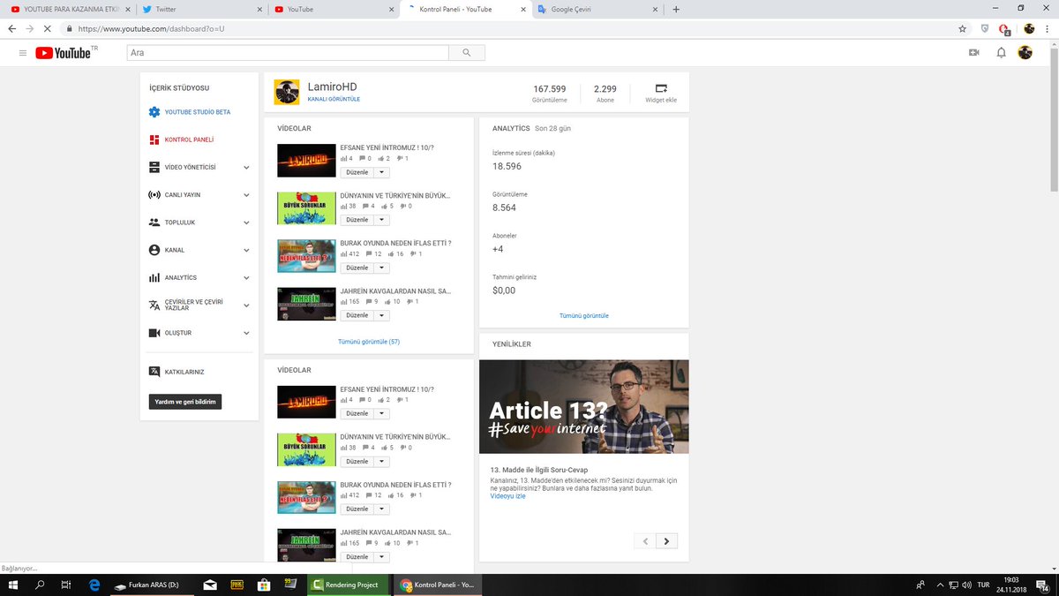Open the Chrome three-dot menu
The height and width of the screenshot is (596, 1059).
(x=1048, y=28)
